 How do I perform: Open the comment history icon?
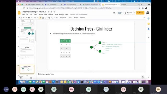coord(114,13)
